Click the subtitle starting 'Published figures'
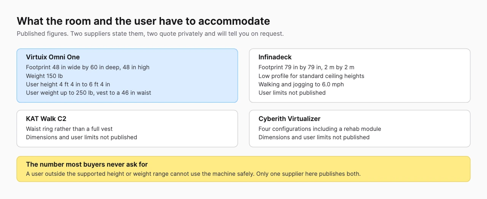 150,33
